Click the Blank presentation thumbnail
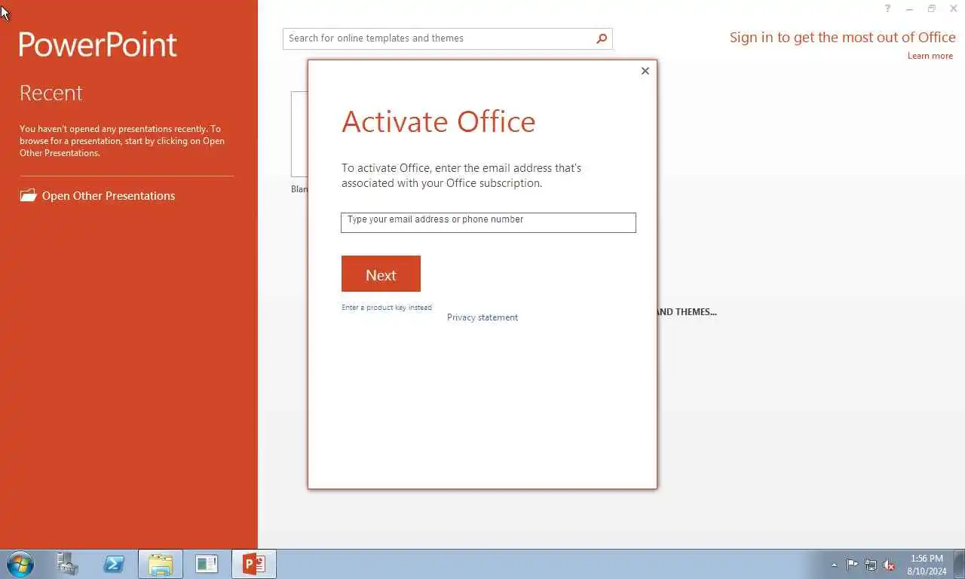 click(x=299, y=134)
